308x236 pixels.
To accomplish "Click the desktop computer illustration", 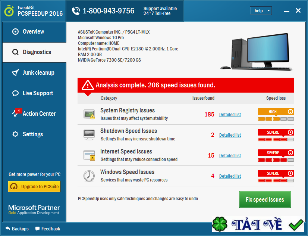I will click(x=257, y=52).
